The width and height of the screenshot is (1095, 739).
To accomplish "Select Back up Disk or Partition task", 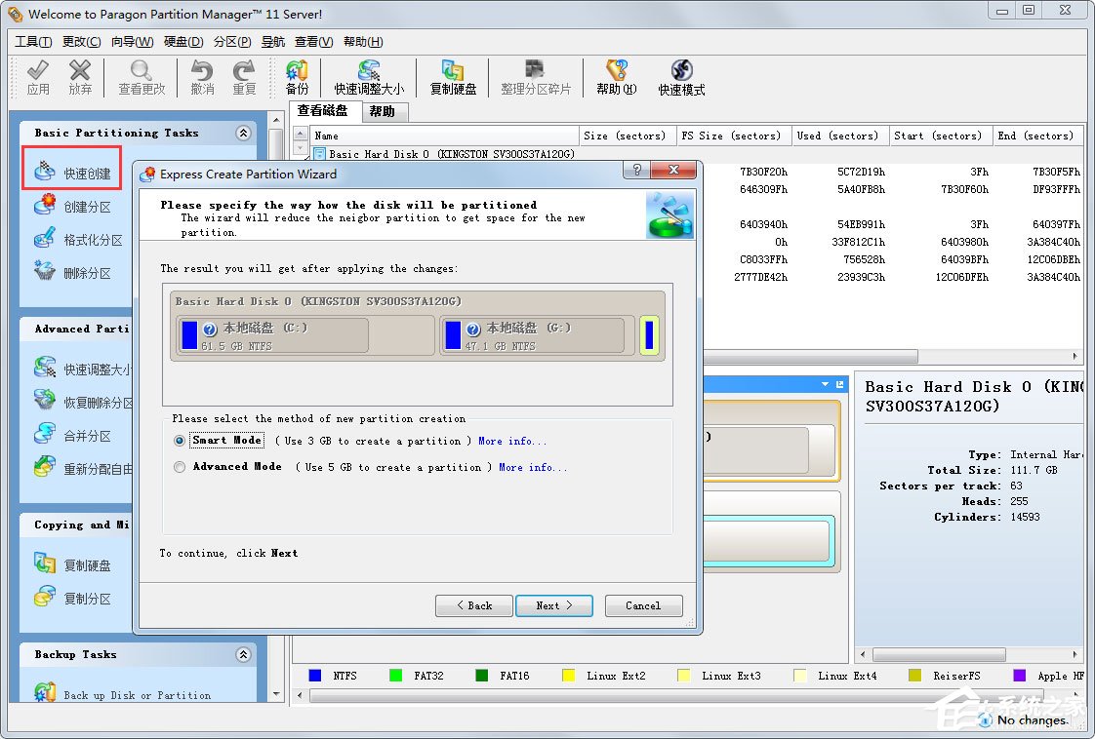I will pyautogui.click(x=123, y=693).
